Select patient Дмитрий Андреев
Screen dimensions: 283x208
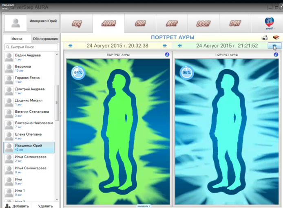(29, 91)
